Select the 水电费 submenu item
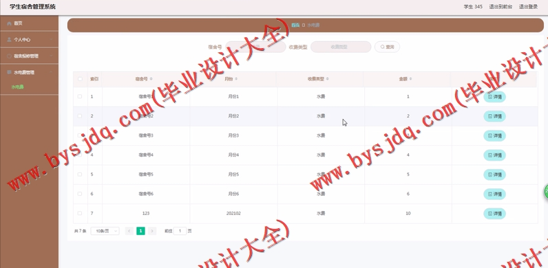 click(x=17, y=87)
